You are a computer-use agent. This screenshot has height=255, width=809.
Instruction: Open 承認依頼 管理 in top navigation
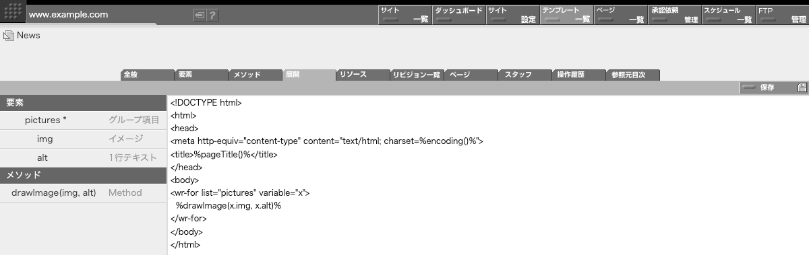pos(674,15)
